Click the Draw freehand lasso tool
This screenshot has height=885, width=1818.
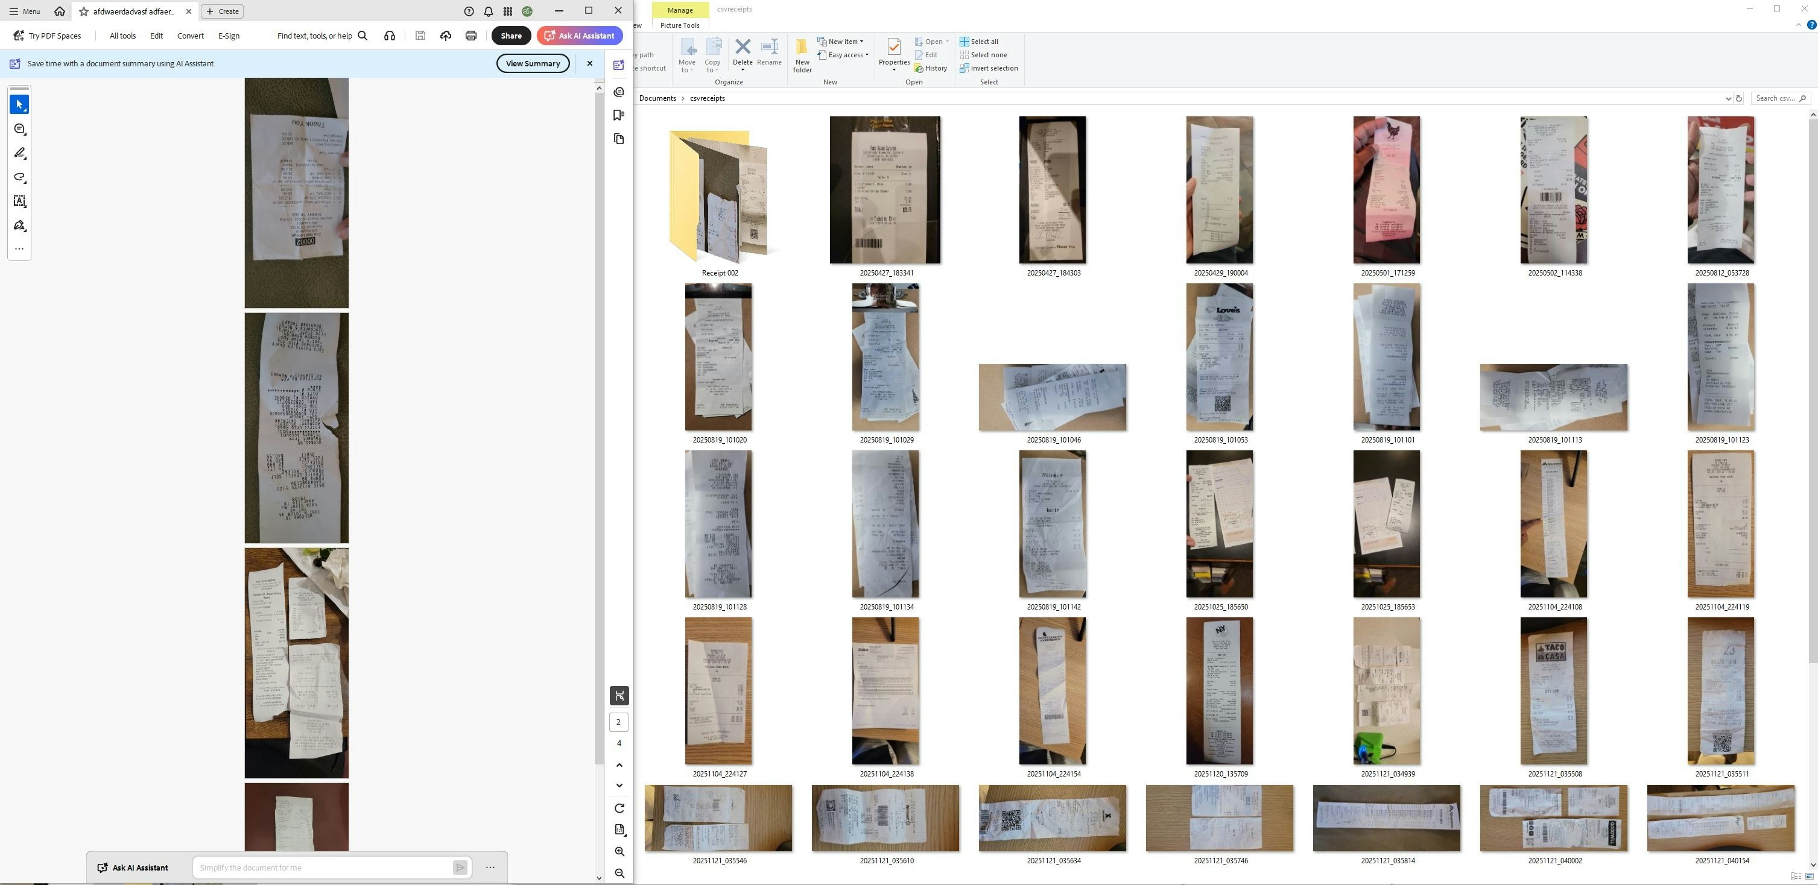point(20,178)
